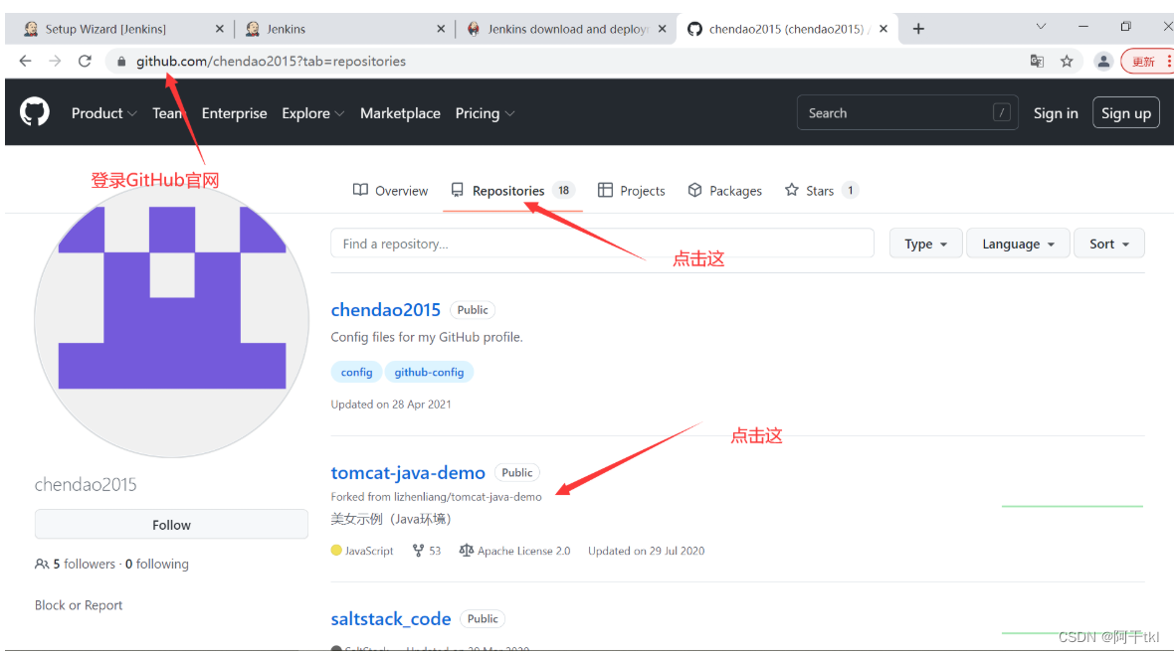Focus the GitHub Search box
Screen dimensions: 1174x653
(x=907, y=112)
